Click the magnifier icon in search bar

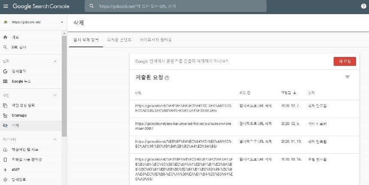click(92, 6)
